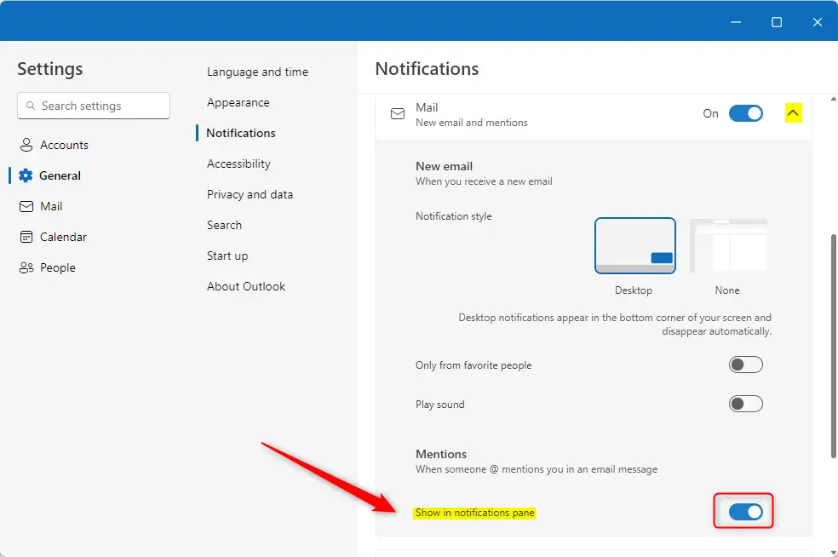Image resolution: width=838 pixels, height=557 pixels.
Task: Select the Notifications menu item
Action: pyautogui.click(x=241, y=133)
